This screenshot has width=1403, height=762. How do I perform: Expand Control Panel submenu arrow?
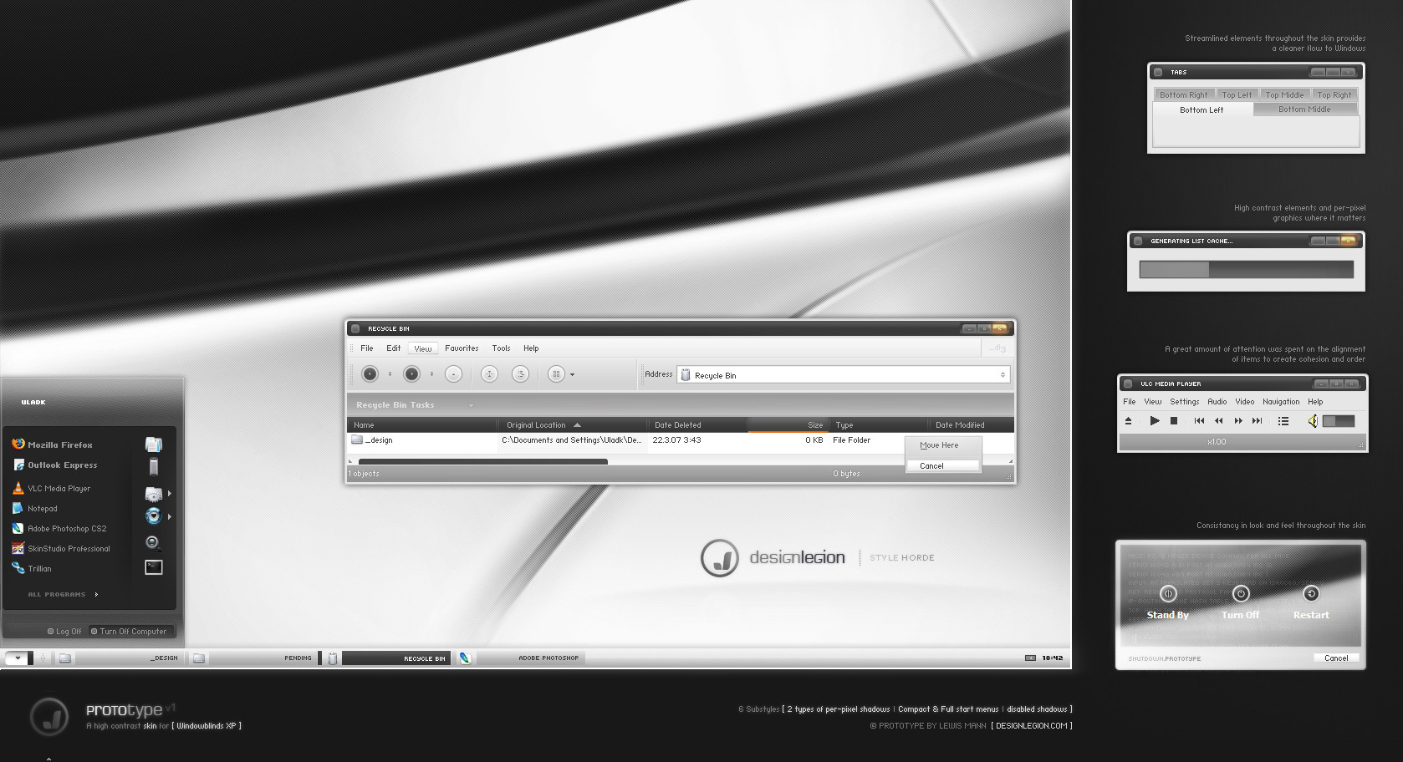pos(170,494)
